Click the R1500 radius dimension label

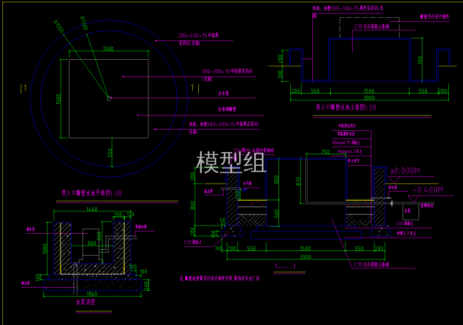[58, 26]
